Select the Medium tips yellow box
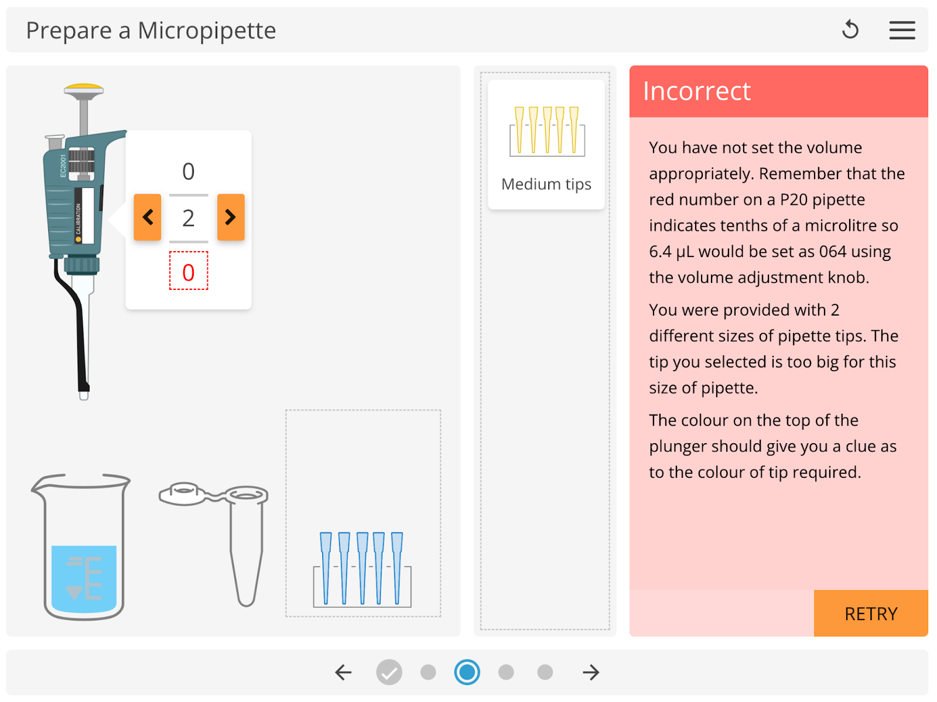The image size is (937, 702). (546, 145)
